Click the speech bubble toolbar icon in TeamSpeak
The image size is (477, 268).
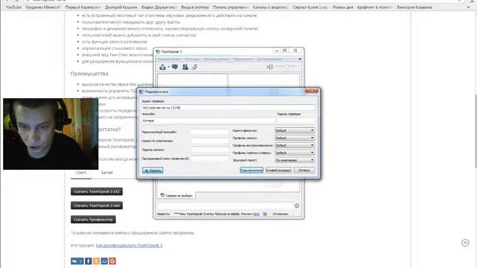pos(175,67)
